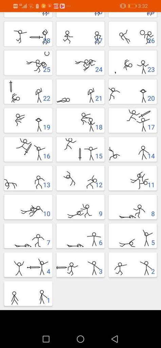
Task: Open frame 11 thumbnail
Action: click(x=133, y=178)
